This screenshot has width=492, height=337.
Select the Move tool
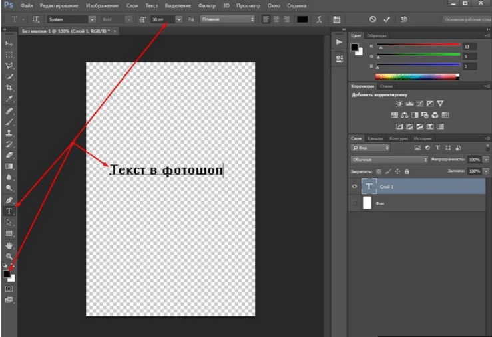(9, 43)
